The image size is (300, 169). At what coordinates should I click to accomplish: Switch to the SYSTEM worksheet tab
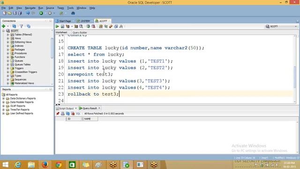point(83,21)
